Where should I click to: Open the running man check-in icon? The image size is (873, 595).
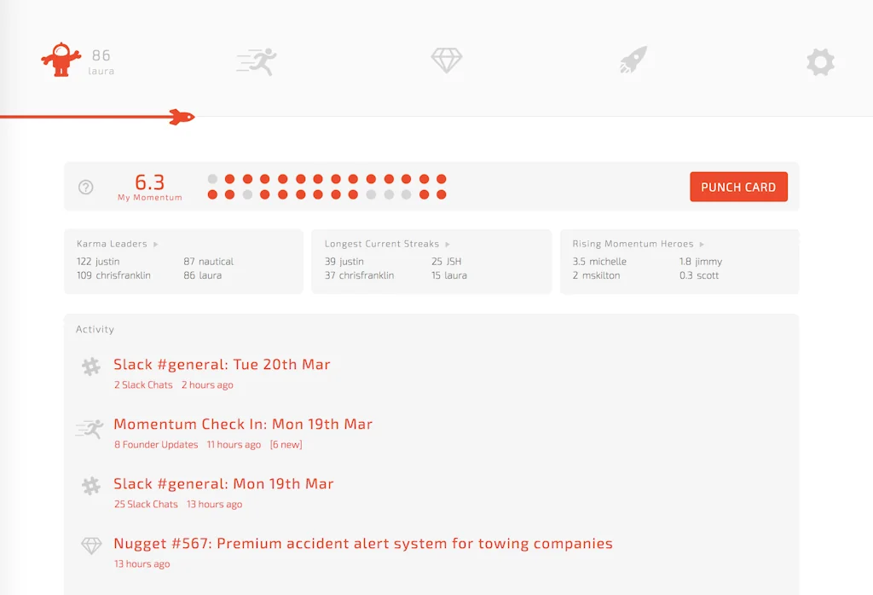click(x=257, y=61)
